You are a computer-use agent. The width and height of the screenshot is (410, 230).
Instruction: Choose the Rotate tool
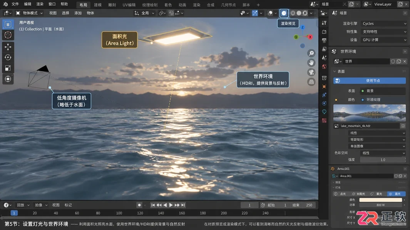pos(8,57)
